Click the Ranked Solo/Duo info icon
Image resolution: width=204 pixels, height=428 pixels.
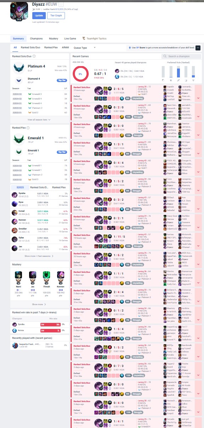coord(34,56)
